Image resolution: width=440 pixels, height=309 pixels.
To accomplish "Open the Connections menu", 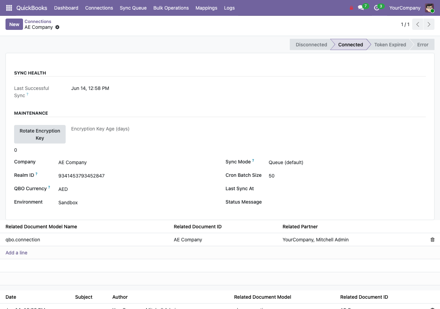I will pyautogui.click(x=99, y=8).
